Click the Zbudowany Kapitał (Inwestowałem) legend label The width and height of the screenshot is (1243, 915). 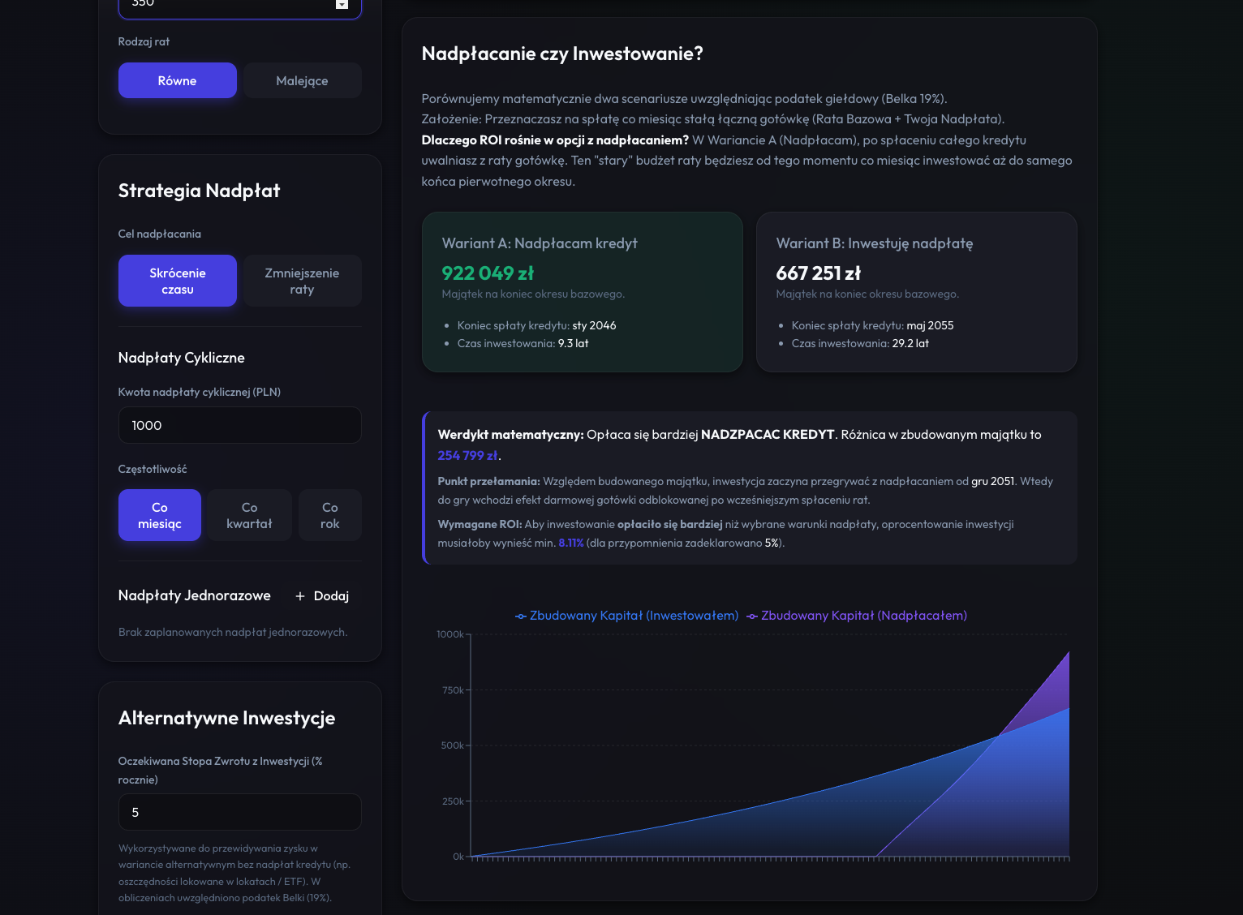tap(634, 616)
